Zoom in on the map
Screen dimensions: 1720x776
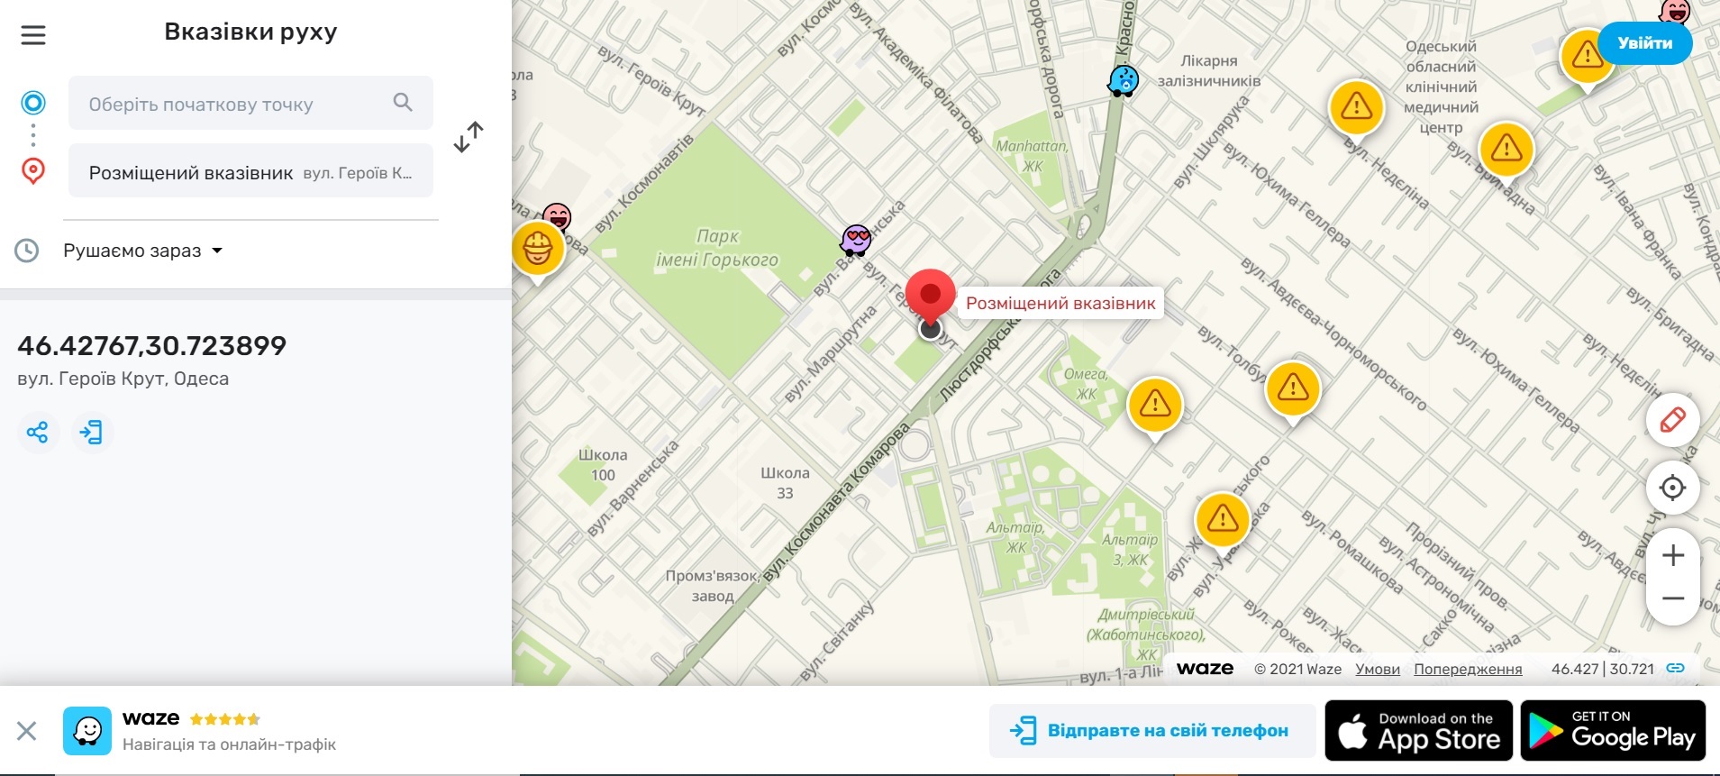[1672, 555]
